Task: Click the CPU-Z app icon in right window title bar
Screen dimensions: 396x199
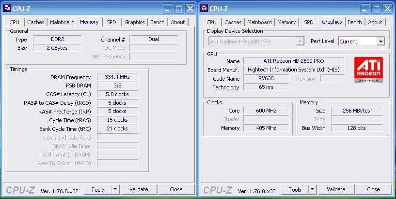Action: pos(204,8)
